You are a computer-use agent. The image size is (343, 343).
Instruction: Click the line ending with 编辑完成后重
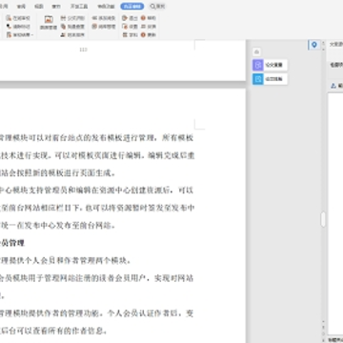[x=97, y=155]
